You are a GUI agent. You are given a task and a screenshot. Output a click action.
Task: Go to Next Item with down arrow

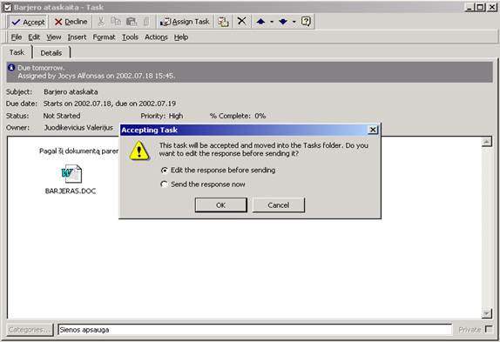coord(283,22)
